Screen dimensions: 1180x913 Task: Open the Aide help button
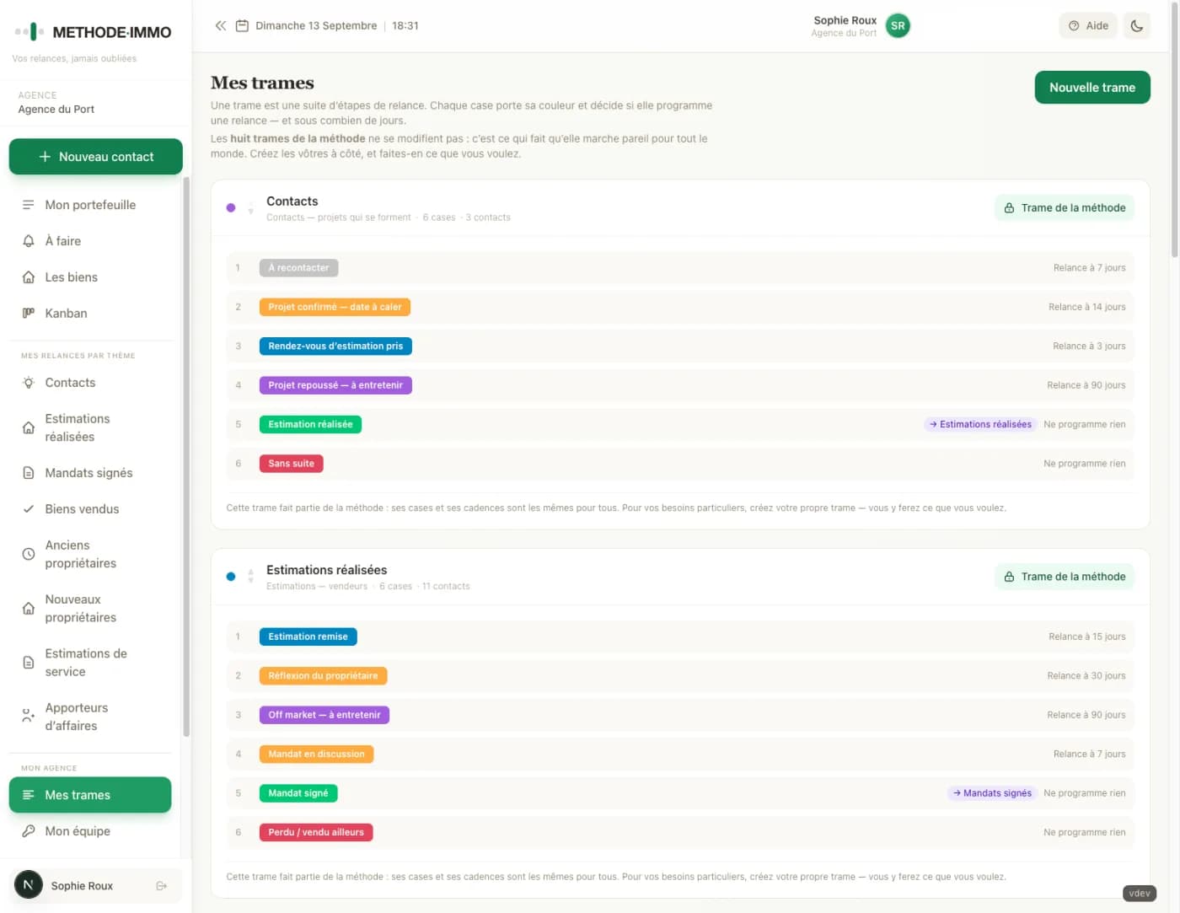click(1088, 26)
